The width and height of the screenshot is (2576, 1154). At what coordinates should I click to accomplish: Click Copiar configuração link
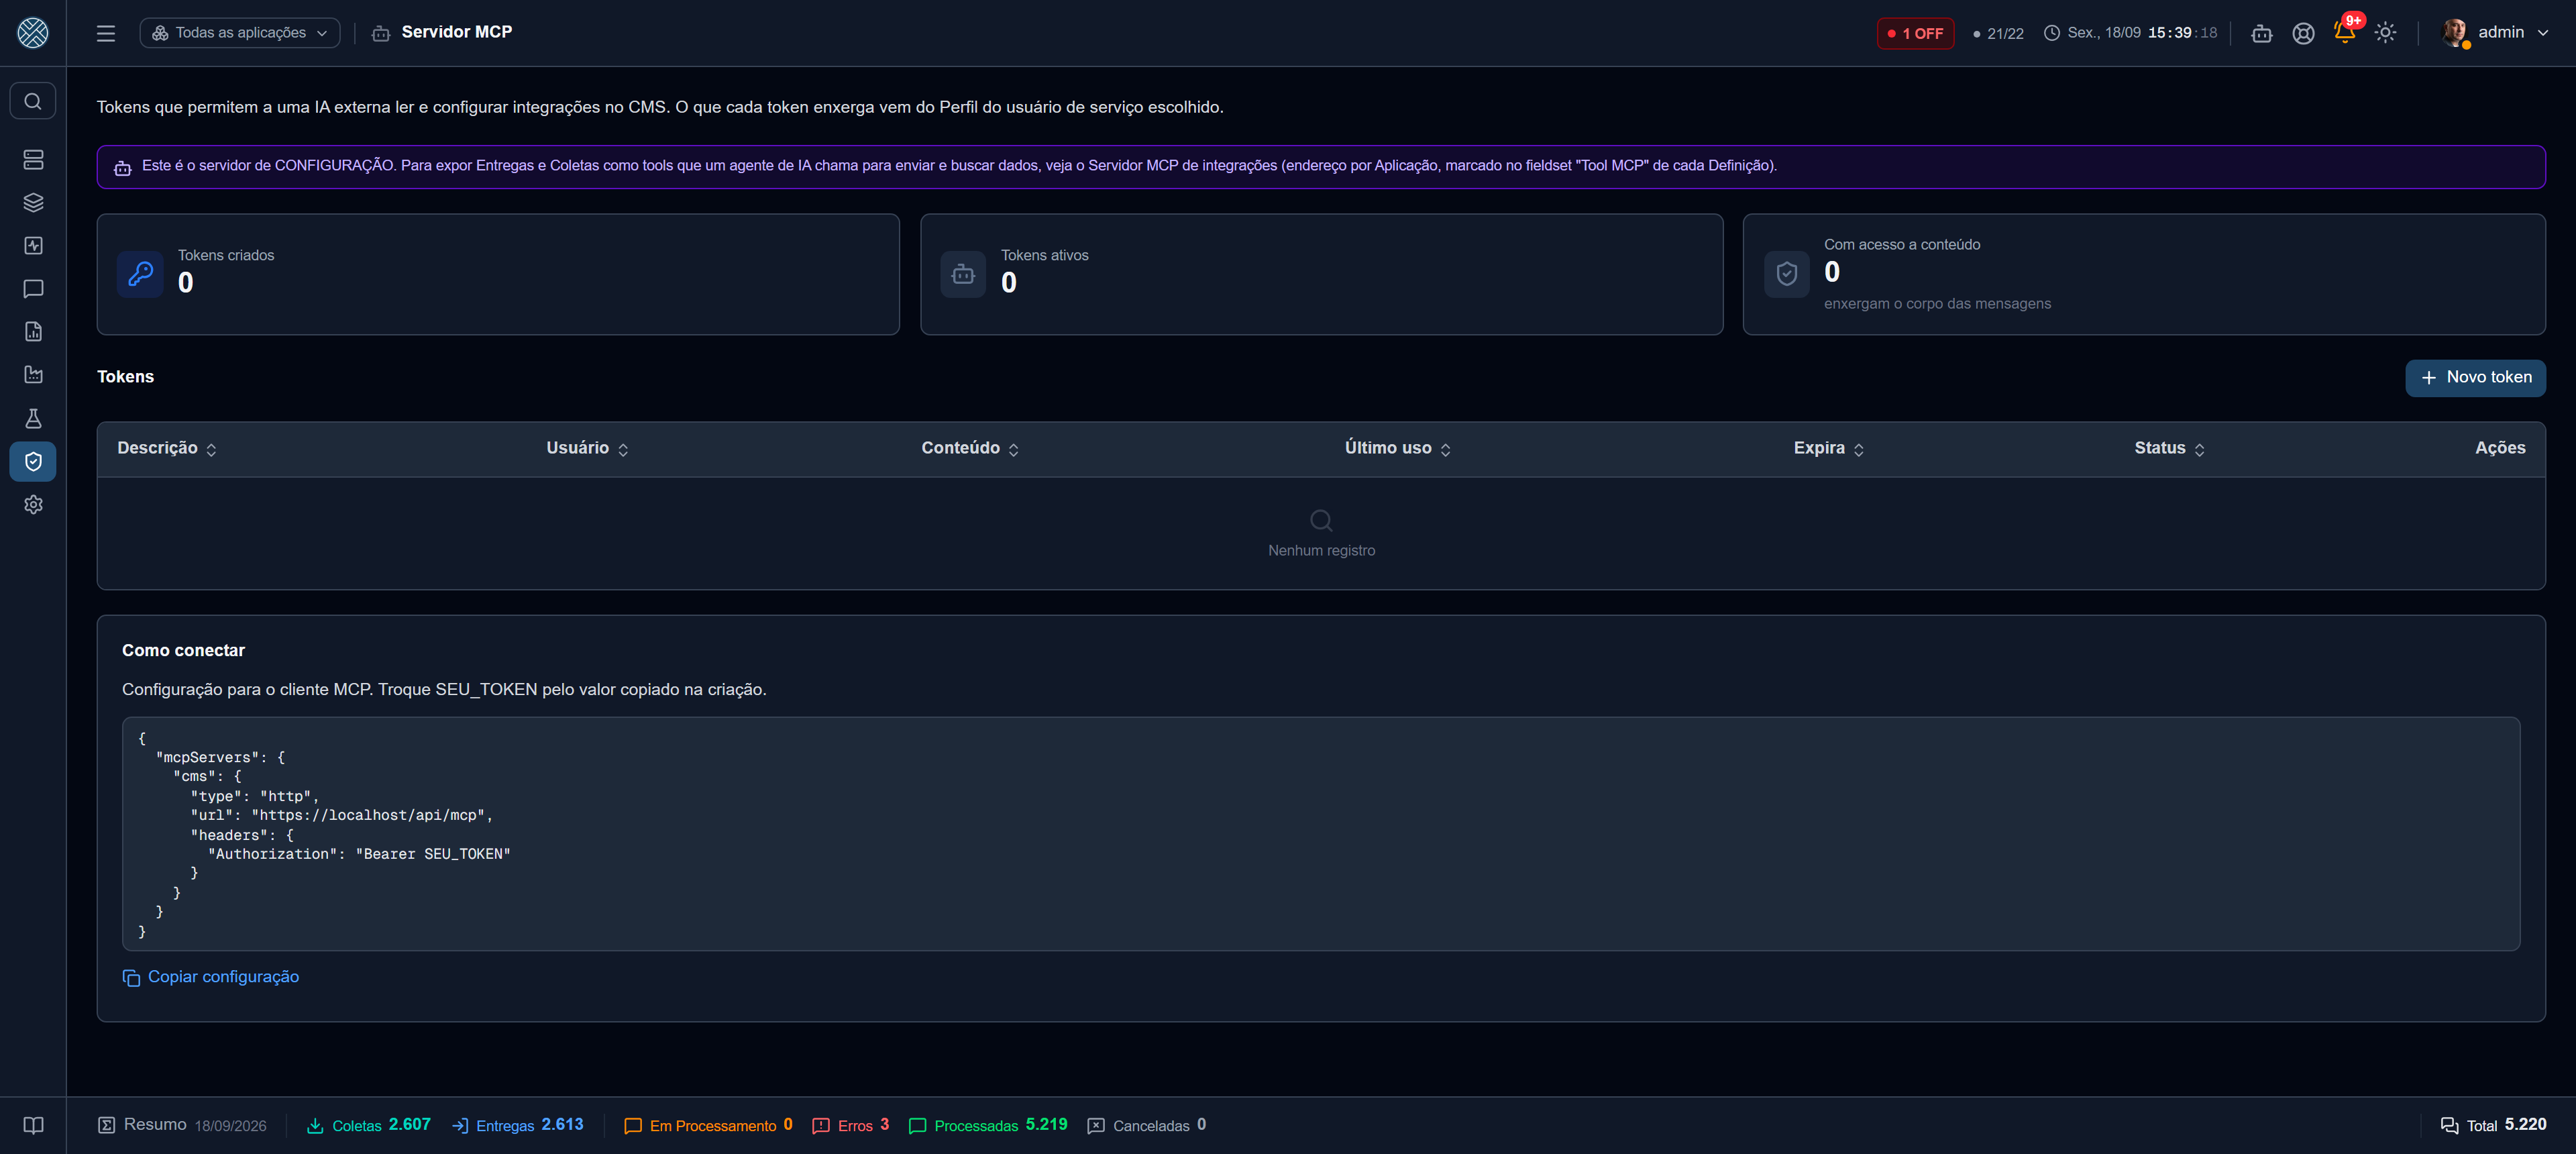pos(211,977)
